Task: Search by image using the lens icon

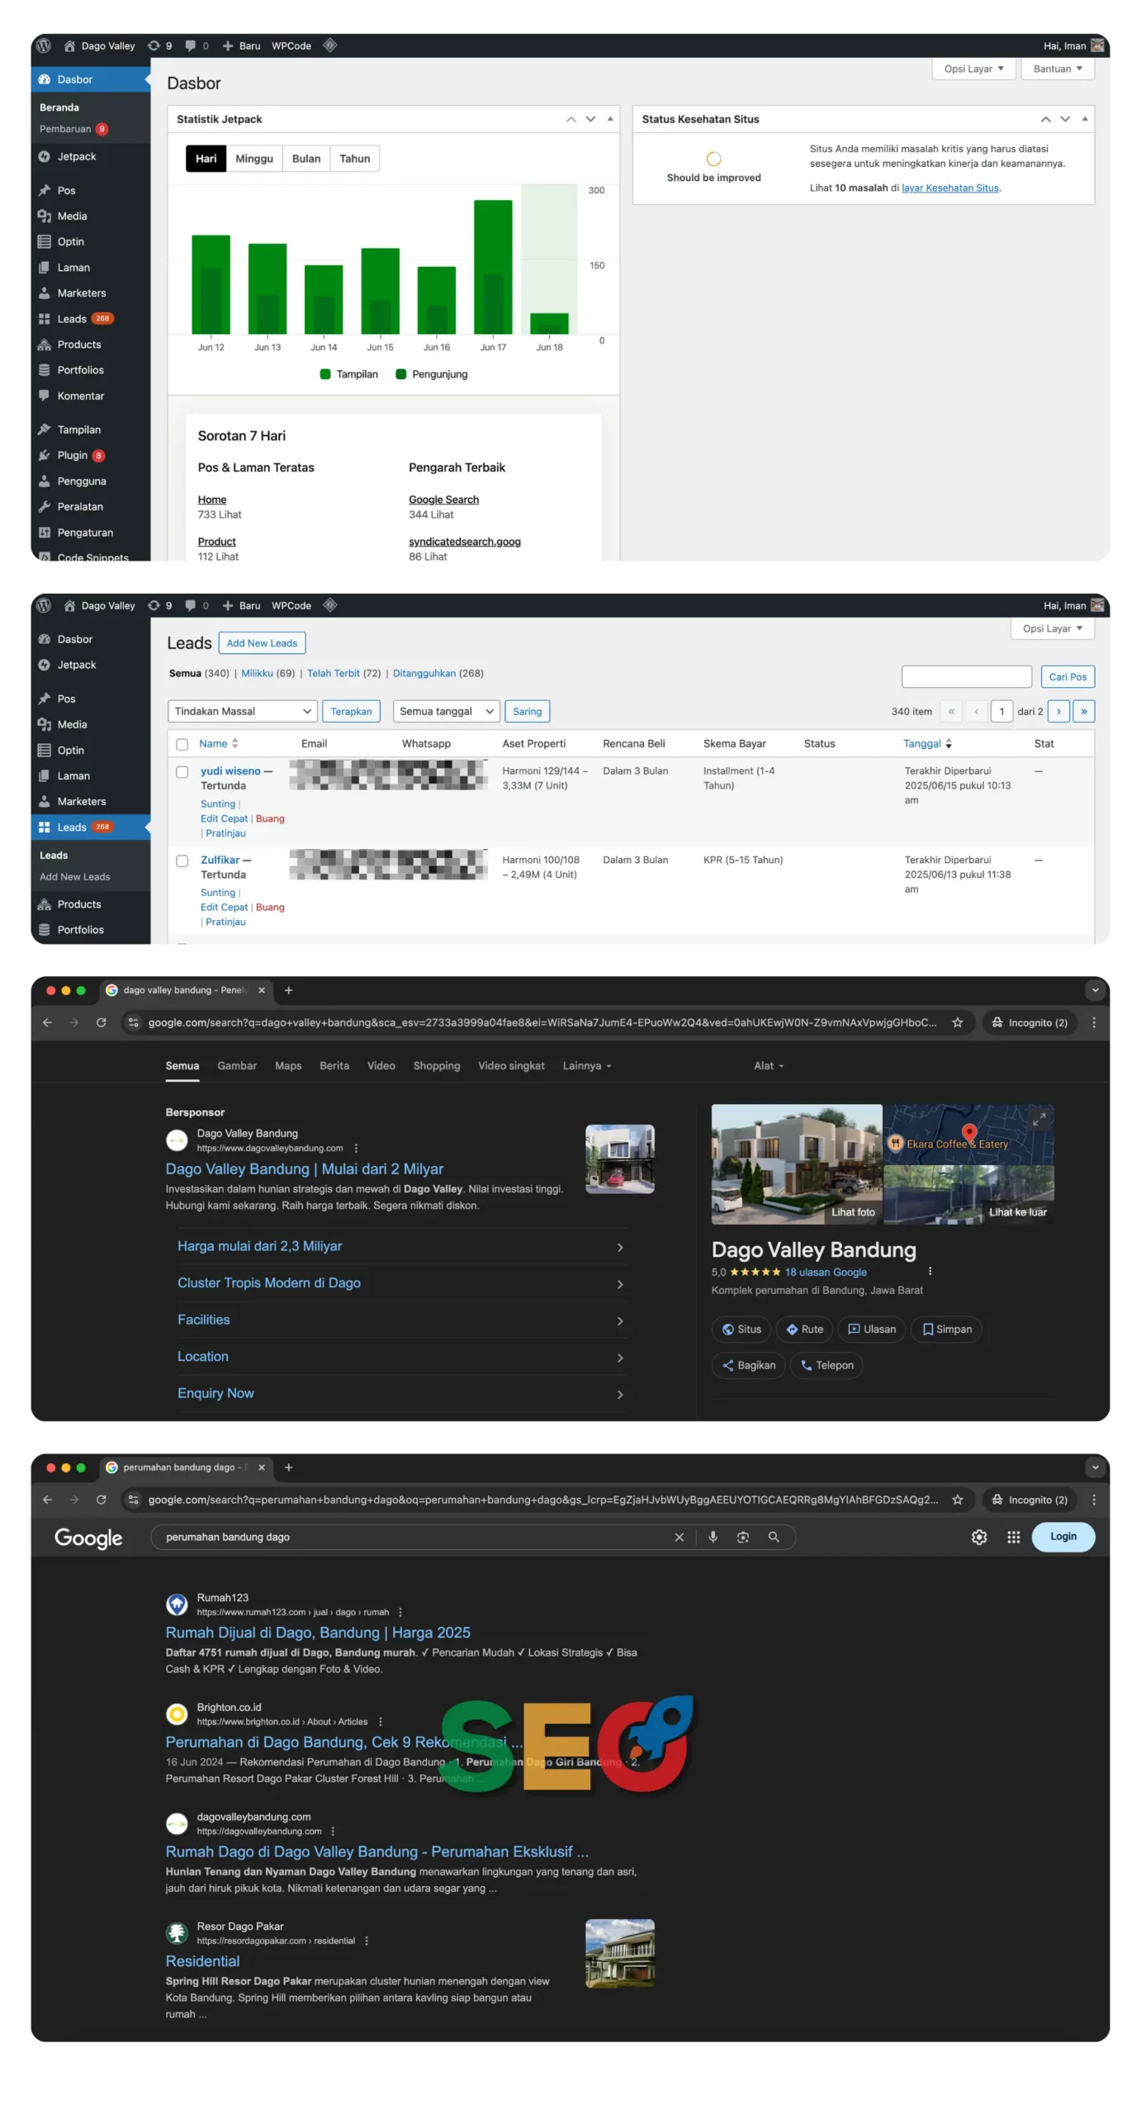Action: click(x=743, y=1537)
